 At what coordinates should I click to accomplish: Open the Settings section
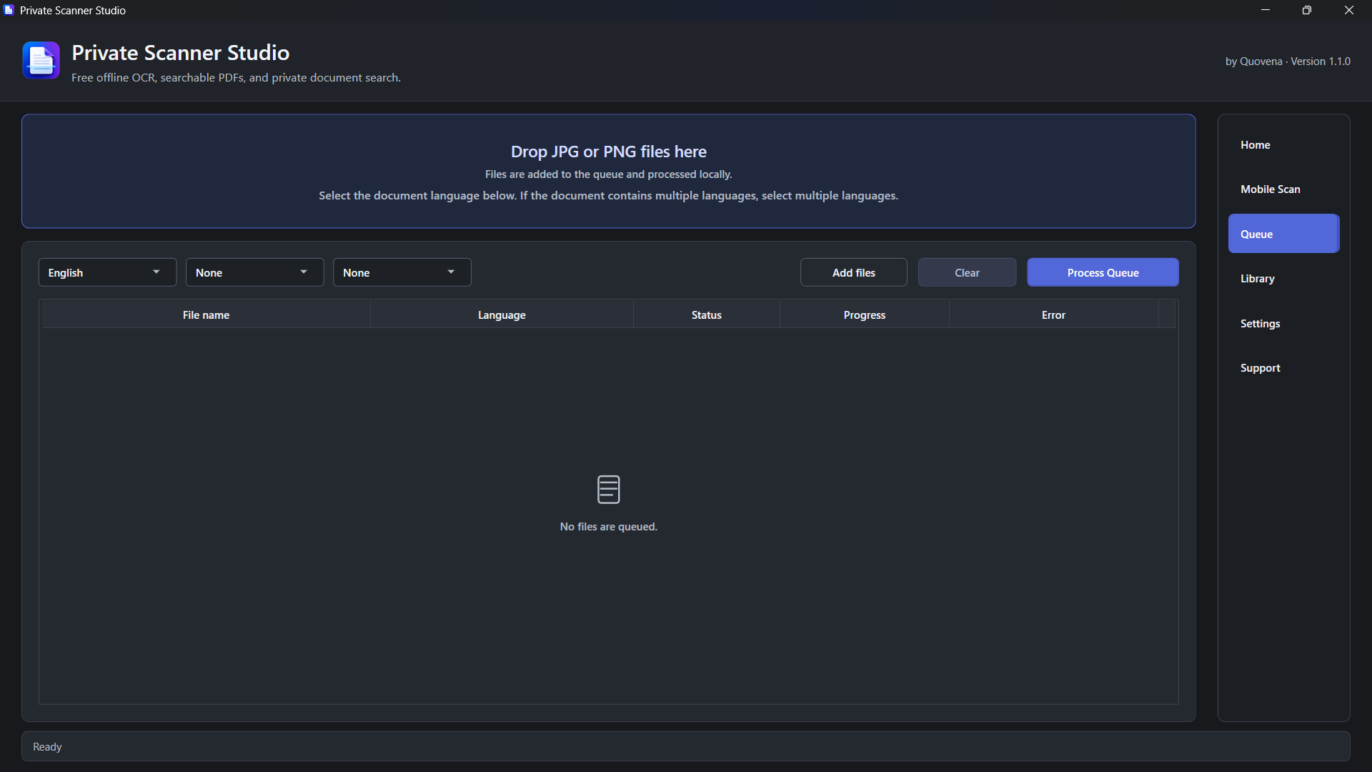tap(1283, 323)
